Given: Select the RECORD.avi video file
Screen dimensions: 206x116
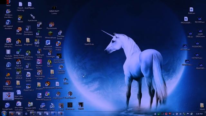Looking at the screenshot, I should pyautogui.click(x=200, y=20).
